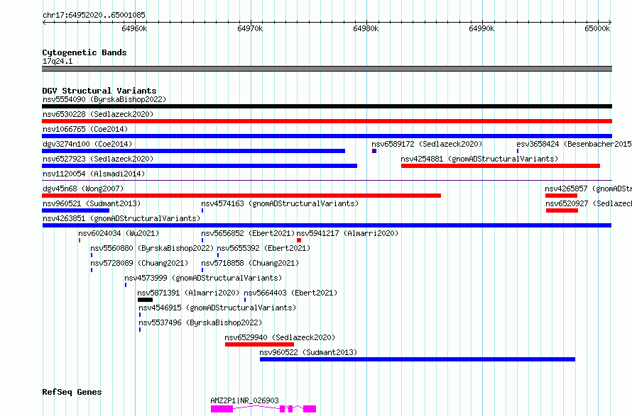The image size is (632, 416).
Task: Click the last magenta AMZ2P1 exon block
Action: pos(310,409)
